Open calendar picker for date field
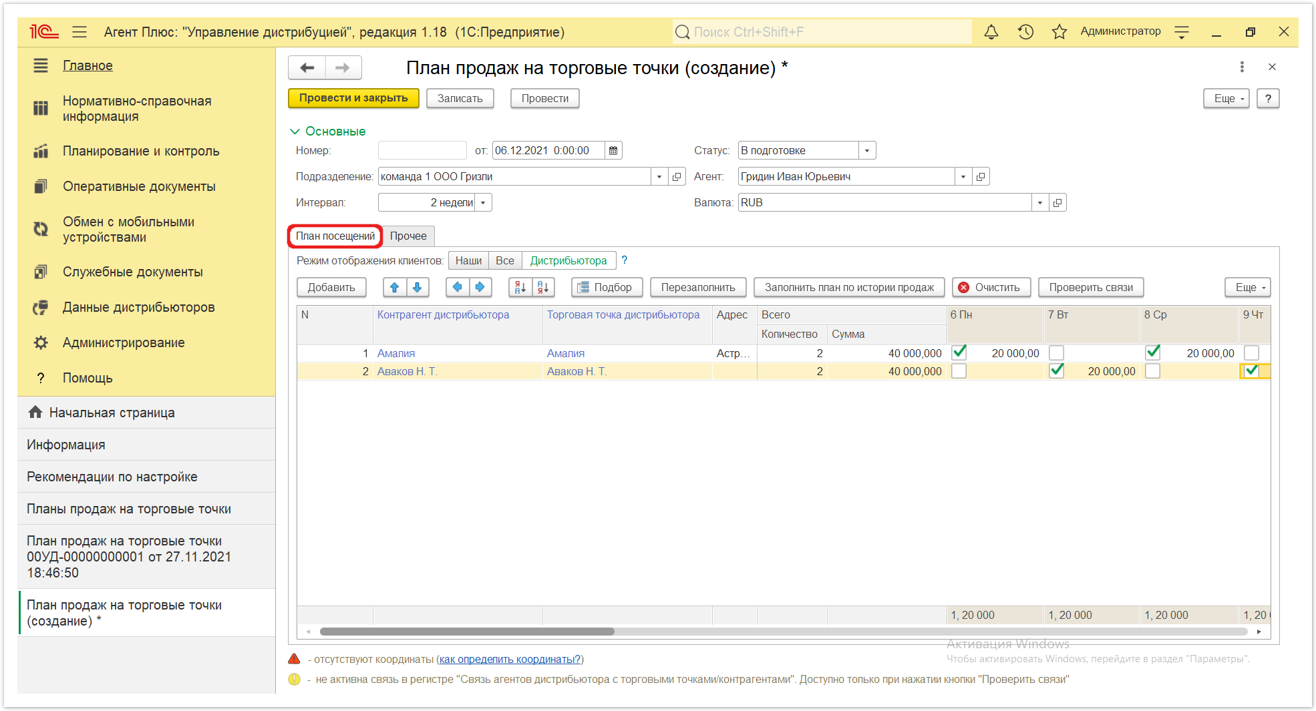 (x=613, y=150)
